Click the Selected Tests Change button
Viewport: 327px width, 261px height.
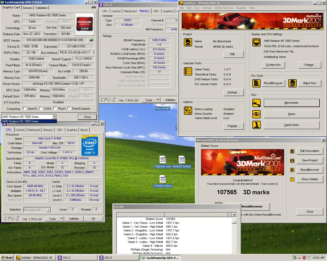[x=233, y=93]
